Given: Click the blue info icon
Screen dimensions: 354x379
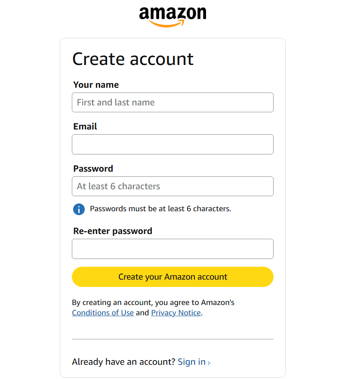Looking at the screenshot, I should tap(79, 209).
